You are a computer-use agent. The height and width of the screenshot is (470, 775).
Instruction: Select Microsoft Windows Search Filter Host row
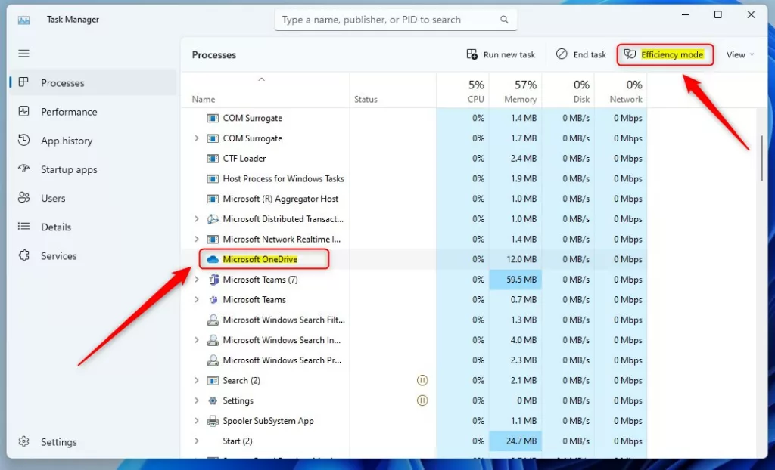(415, 320)
